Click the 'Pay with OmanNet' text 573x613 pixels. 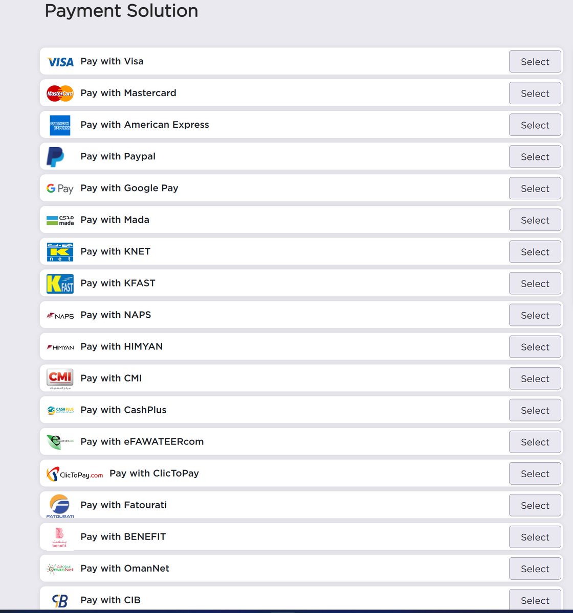pyautogui.click(x=125, y=568)
